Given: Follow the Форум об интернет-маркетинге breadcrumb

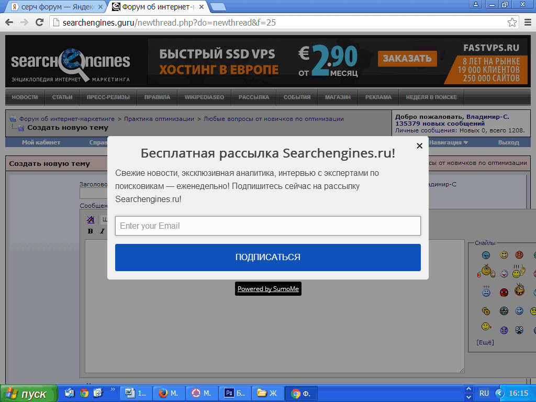Looking at the screenshot, I should click(67, 119).
